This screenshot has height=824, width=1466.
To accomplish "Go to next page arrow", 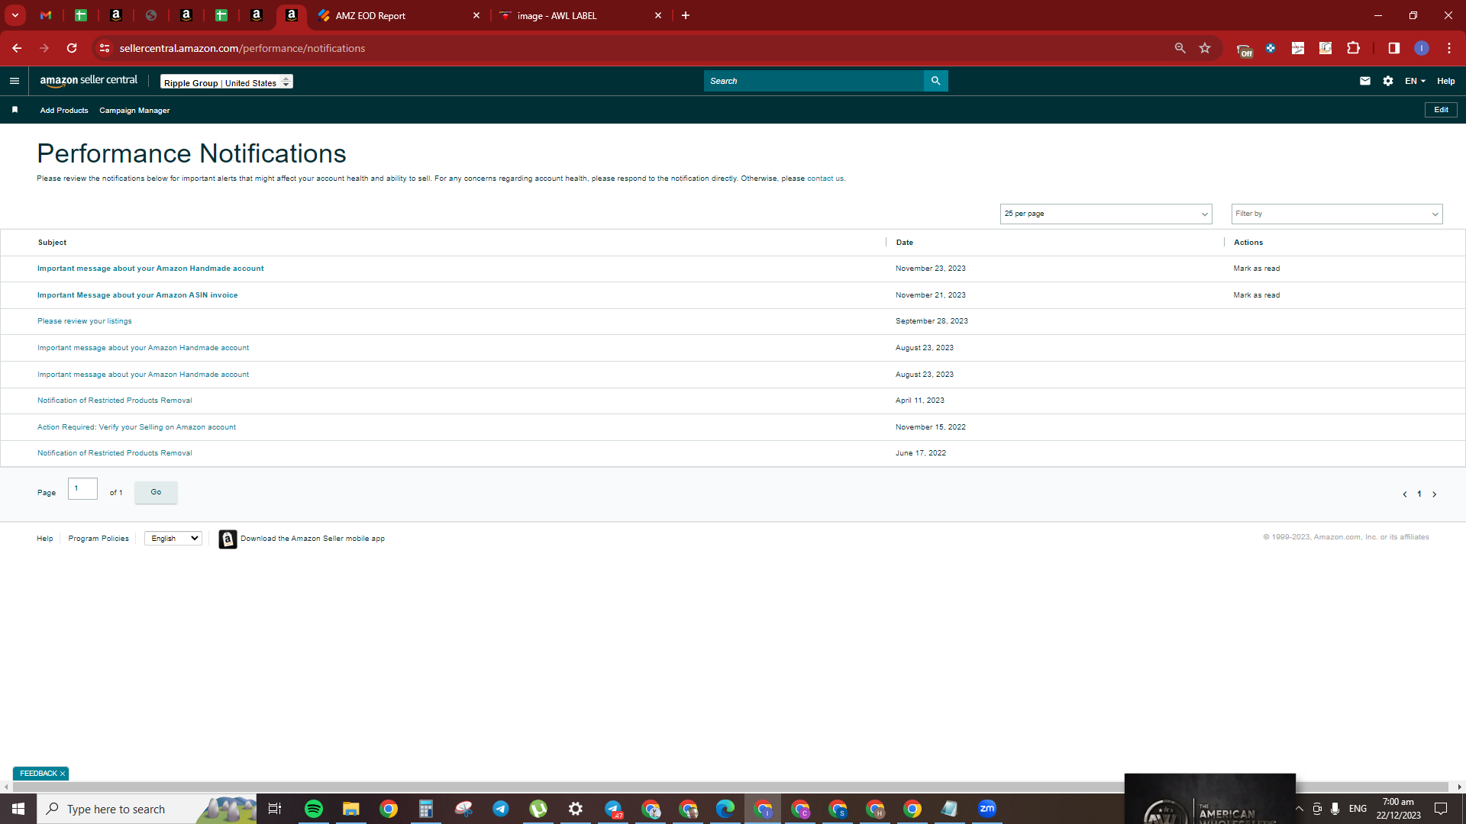I will (1435, 494).
